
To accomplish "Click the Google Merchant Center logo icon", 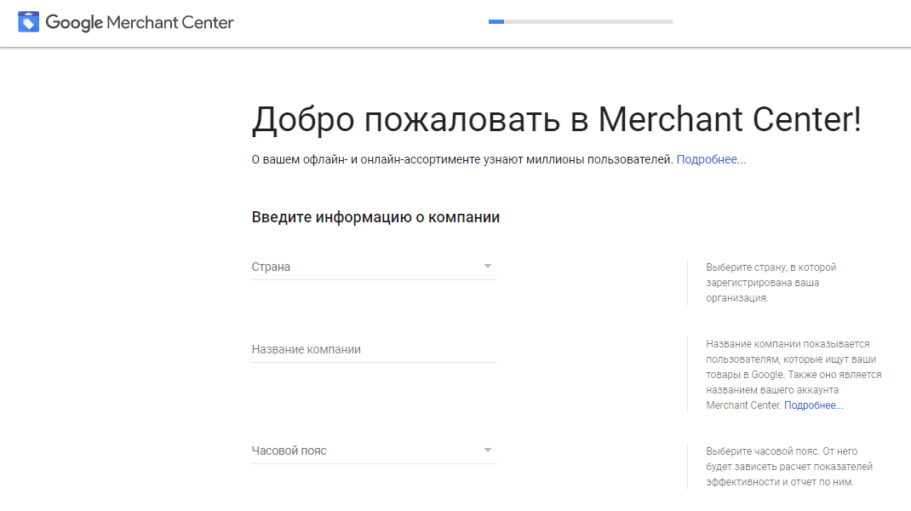I will [28, 22].
